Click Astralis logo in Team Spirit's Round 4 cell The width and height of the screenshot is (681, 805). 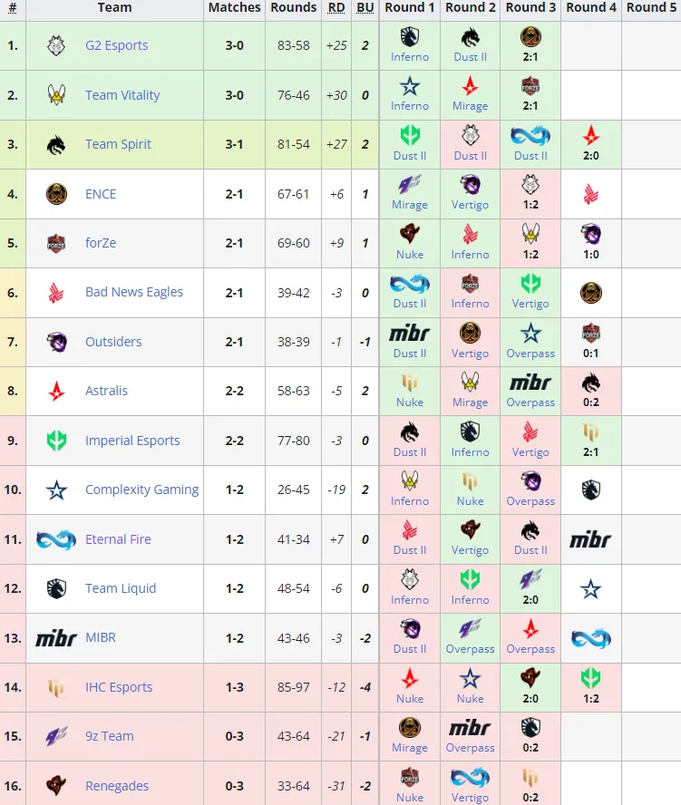pyautogui.click(x=591, y=136)
